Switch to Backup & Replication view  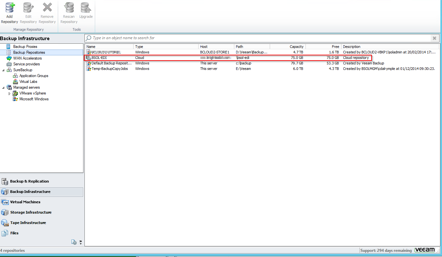tap(42, 181)
